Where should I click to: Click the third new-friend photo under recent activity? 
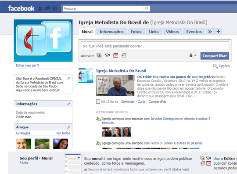126,132
